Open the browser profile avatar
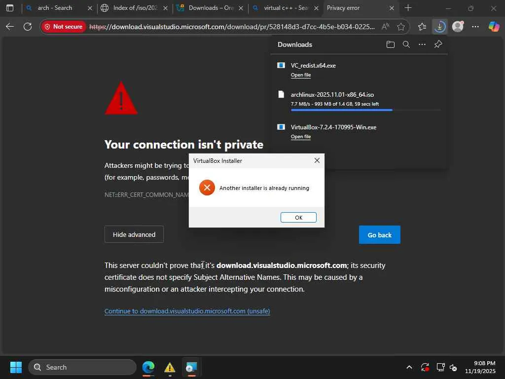The height and width of the screenshot is (379, 505). pyautogui.click(x=458, y=27)
